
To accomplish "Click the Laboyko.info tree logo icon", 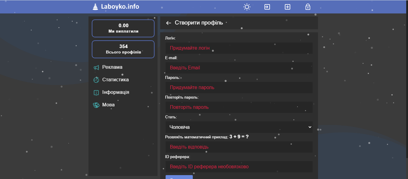I will [95, 7].
